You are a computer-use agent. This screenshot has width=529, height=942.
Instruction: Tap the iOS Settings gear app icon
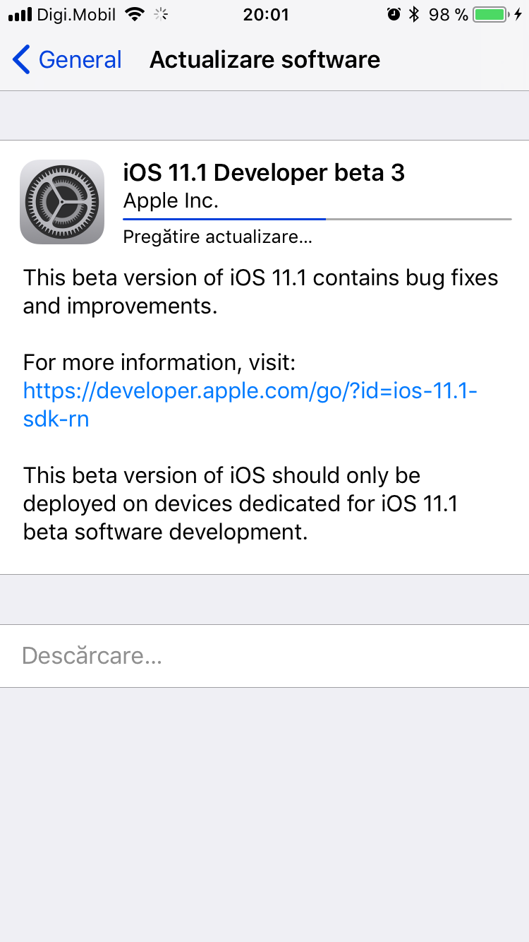62,202
